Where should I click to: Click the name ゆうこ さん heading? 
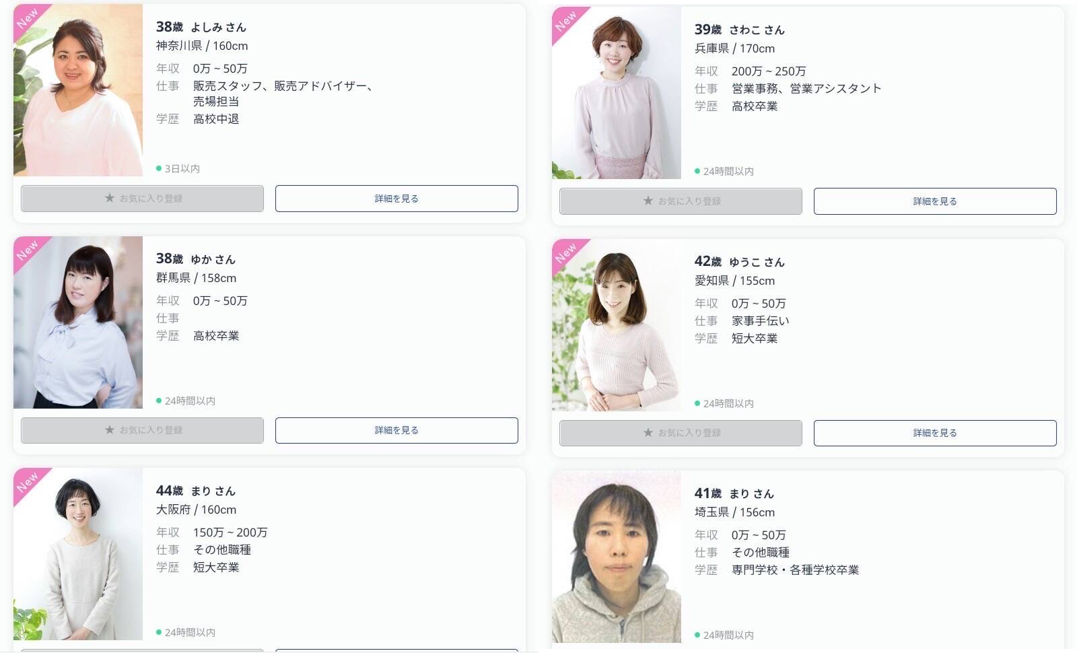click(x=757, y=262)
